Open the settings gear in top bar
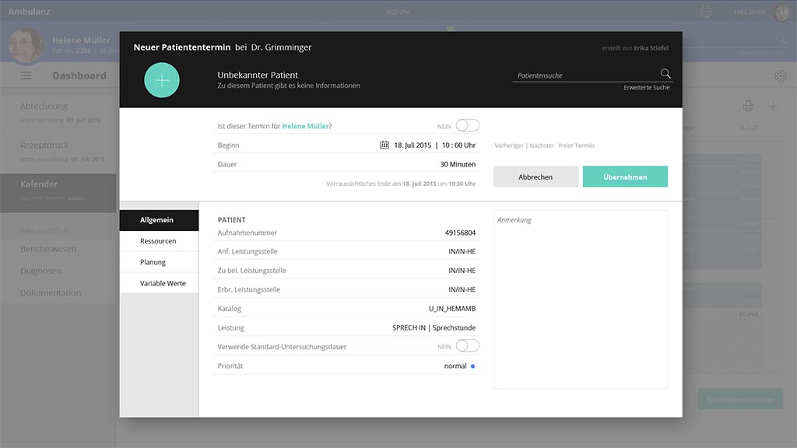The width and height of the screenshot is (797, 448). (x=706, y=12)
